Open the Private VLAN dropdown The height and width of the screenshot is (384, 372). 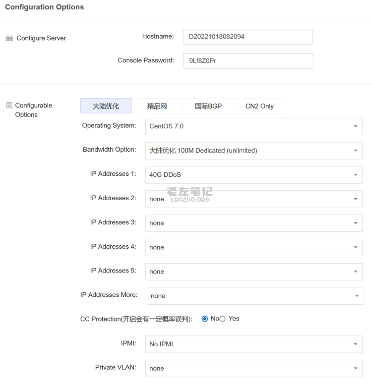tap(253, 368)
